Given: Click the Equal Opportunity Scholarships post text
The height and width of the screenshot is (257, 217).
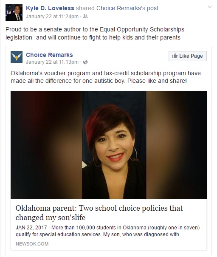Looking at the screenshot, I should coord(95,34).
